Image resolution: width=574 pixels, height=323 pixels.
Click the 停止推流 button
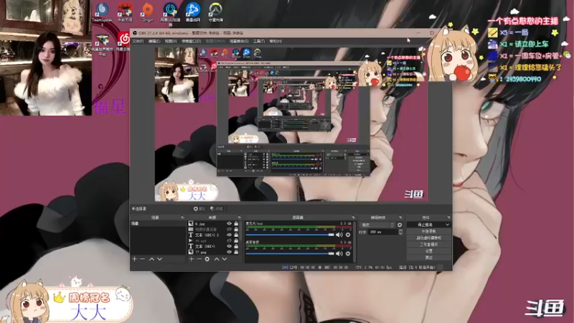point(425,225)
